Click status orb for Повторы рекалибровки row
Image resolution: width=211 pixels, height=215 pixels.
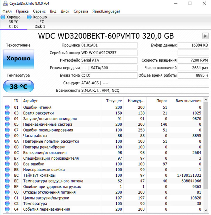7,147
